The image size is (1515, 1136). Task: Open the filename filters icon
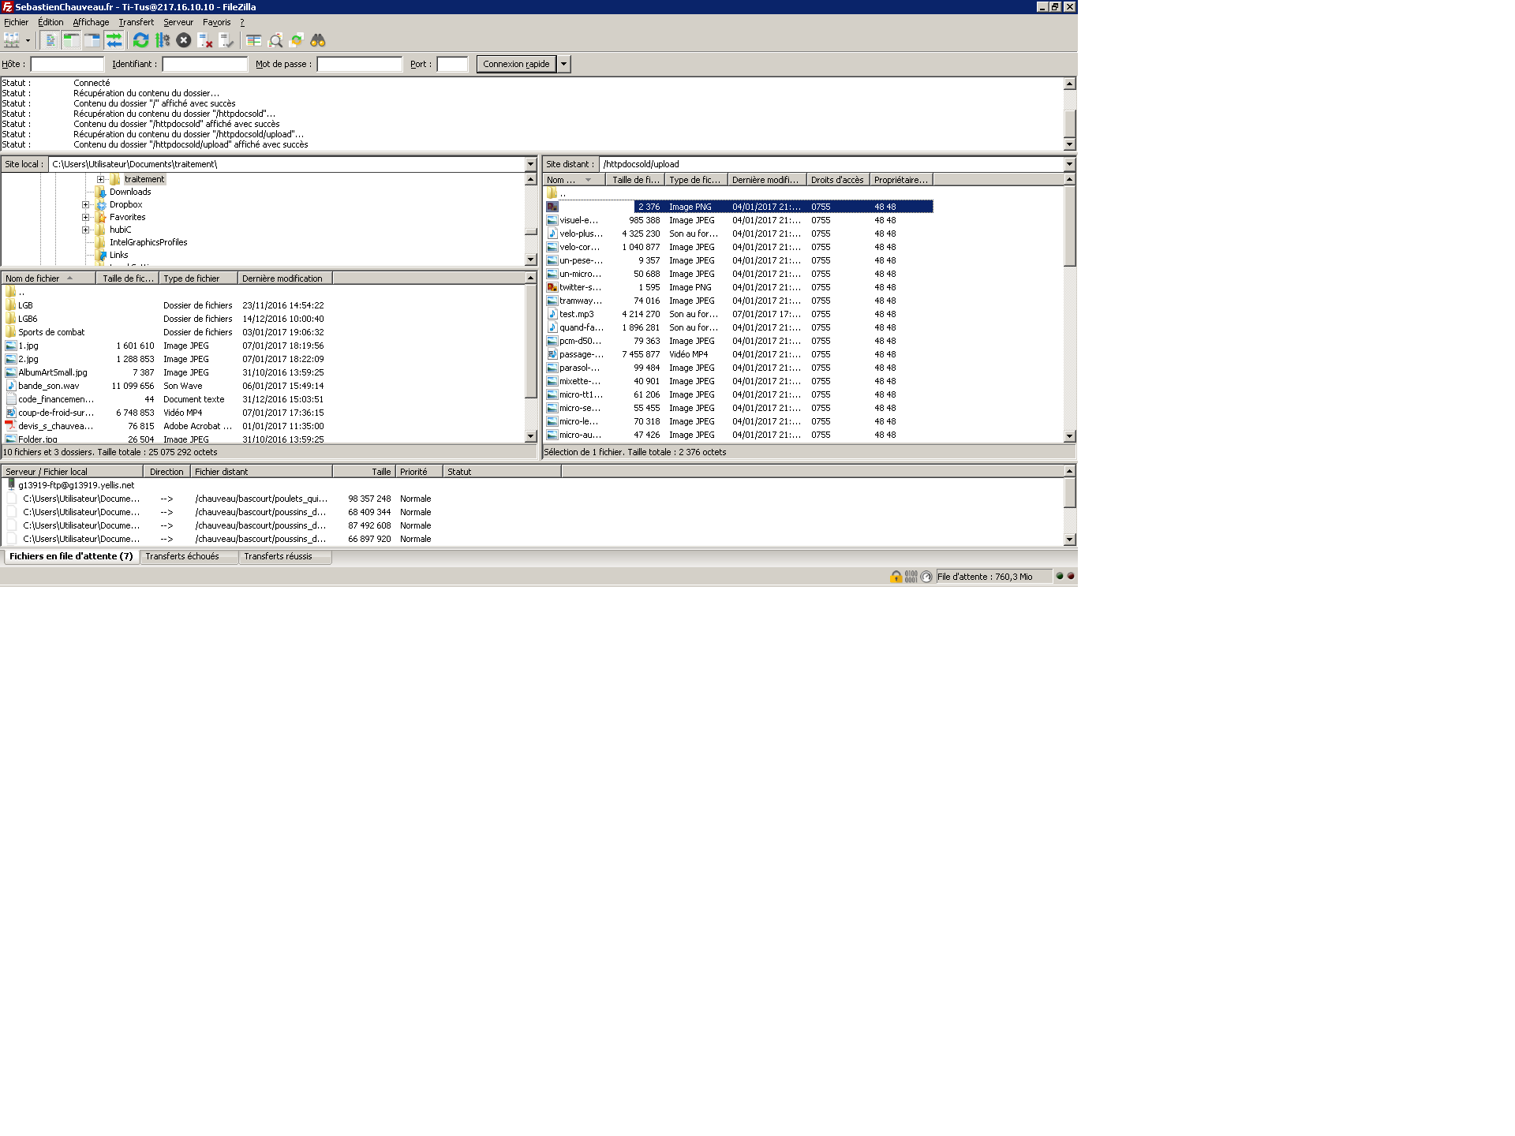[x=254, y=40]
